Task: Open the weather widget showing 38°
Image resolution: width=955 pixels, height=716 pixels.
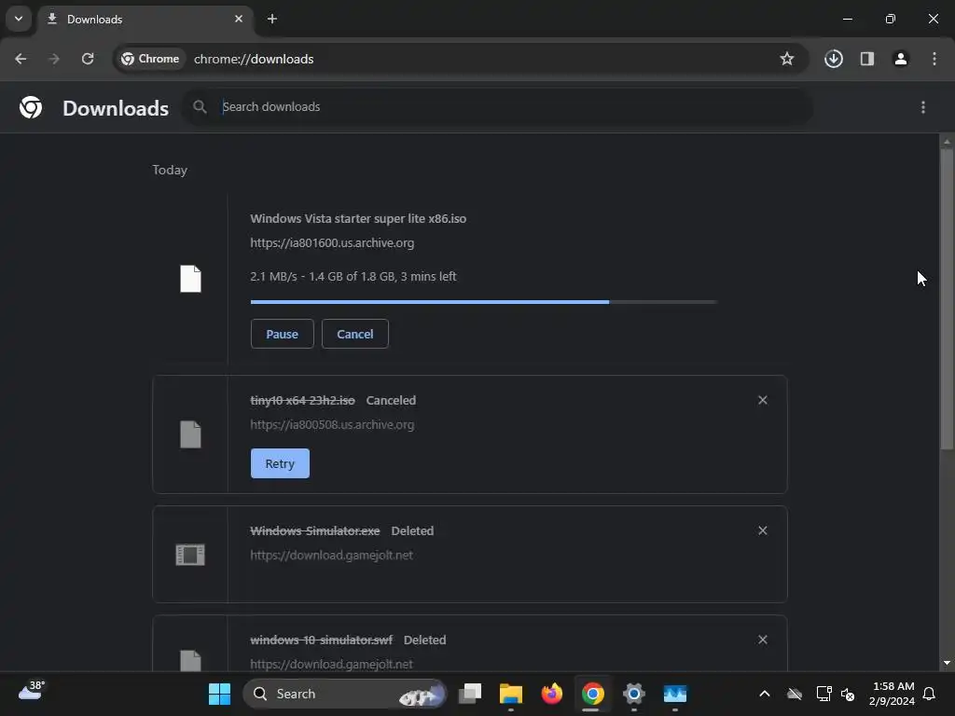Action: point(32,693)
